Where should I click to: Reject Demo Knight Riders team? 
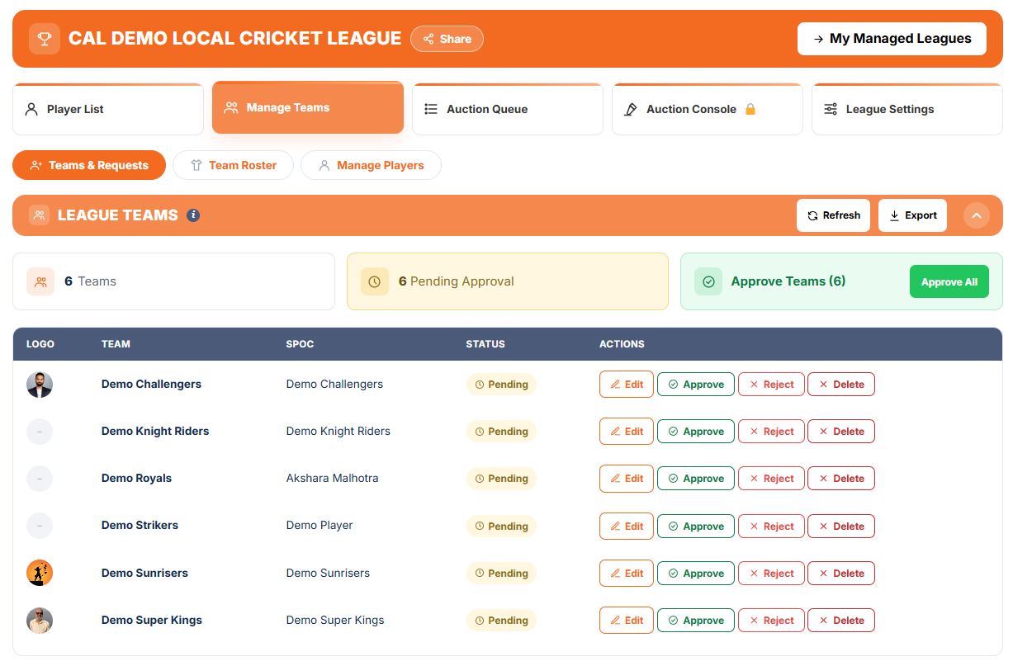771,432
